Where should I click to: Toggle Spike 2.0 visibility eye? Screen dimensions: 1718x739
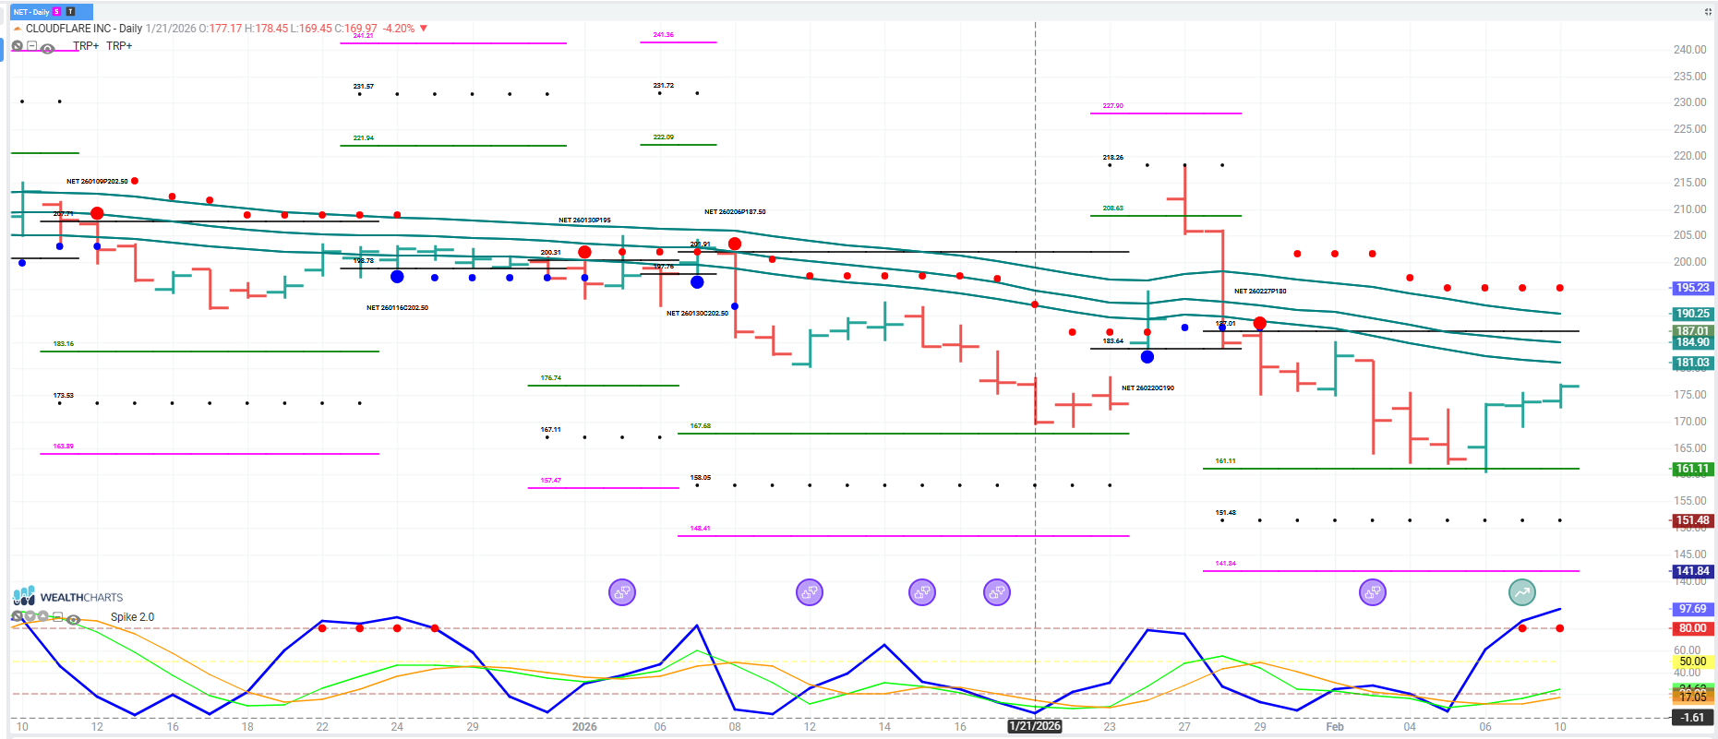tap(73, 620)
